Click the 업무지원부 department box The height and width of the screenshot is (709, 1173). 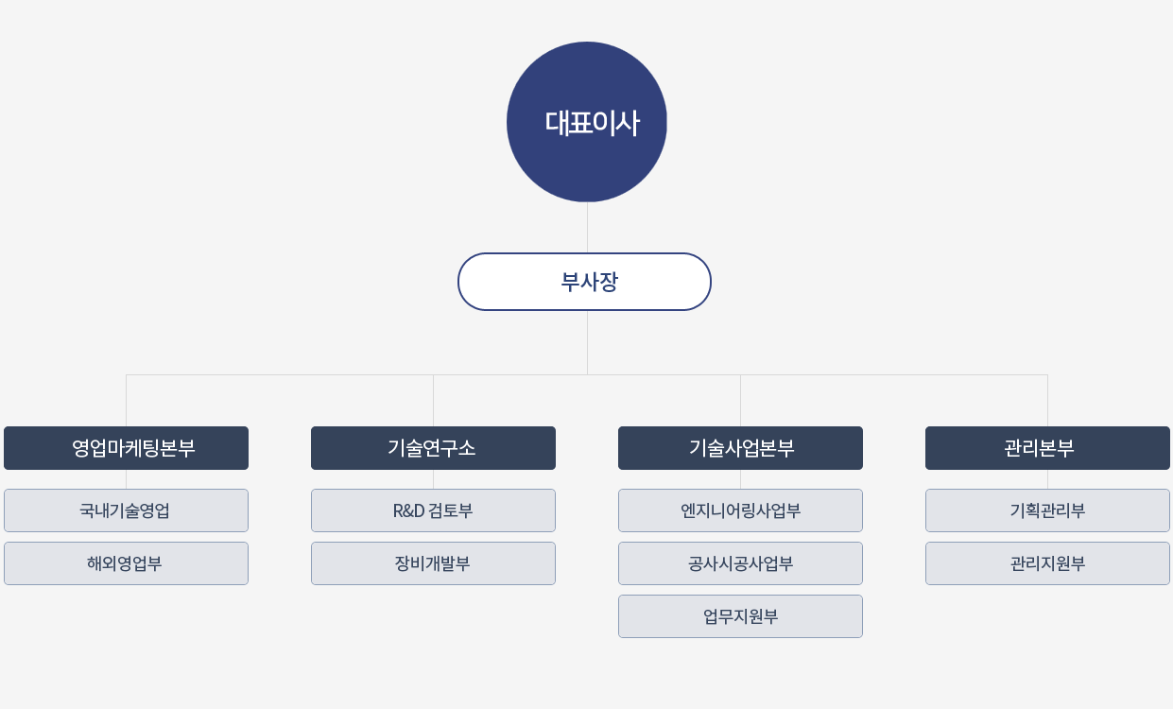(740, 616)
